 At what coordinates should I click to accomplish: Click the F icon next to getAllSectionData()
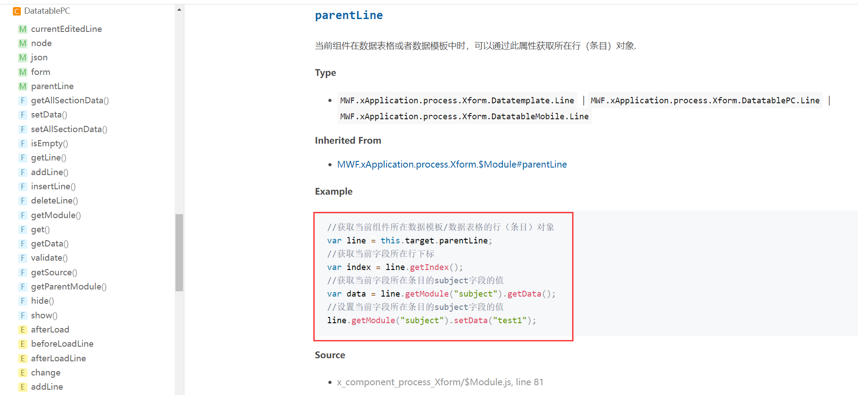point(23,101)
